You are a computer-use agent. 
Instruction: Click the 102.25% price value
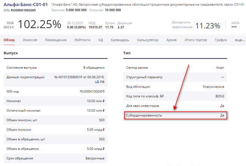coord(39,25)
